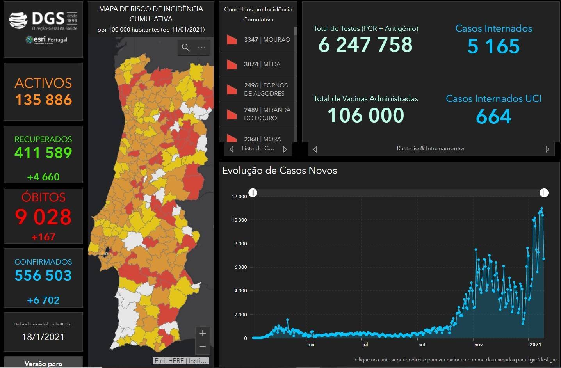
Task: Select MIRANDA DO DOURO list entry
Action: coord(267,114)
